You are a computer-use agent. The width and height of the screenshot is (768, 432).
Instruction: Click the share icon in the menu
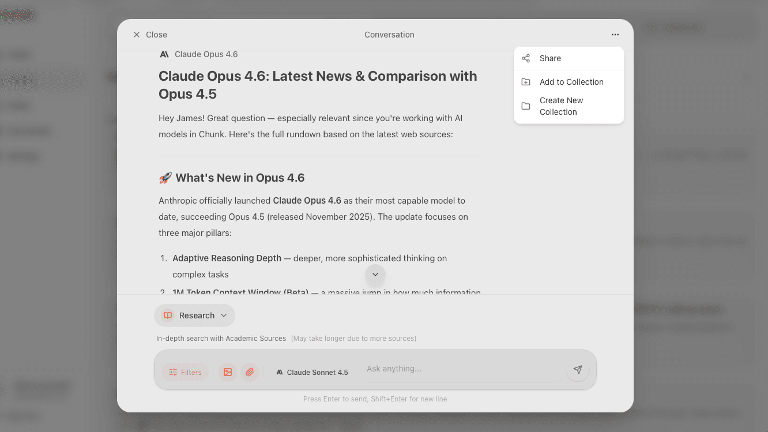[x=526, y=58]
